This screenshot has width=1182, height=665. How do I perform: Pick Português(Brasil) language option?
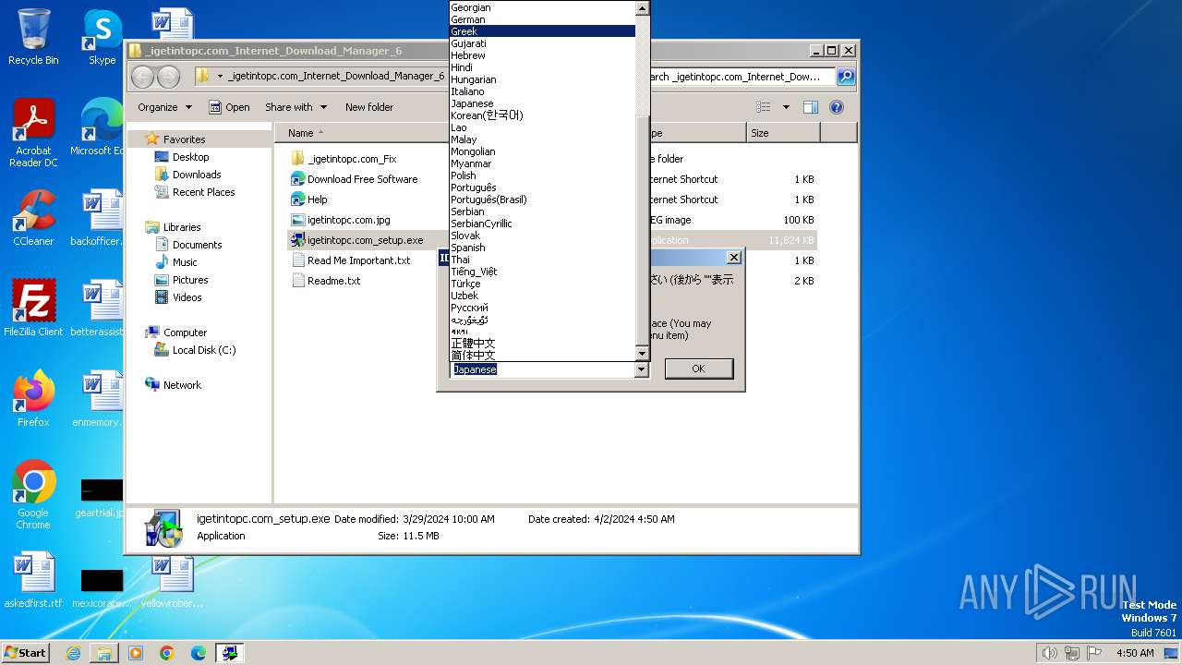[542, 199]
